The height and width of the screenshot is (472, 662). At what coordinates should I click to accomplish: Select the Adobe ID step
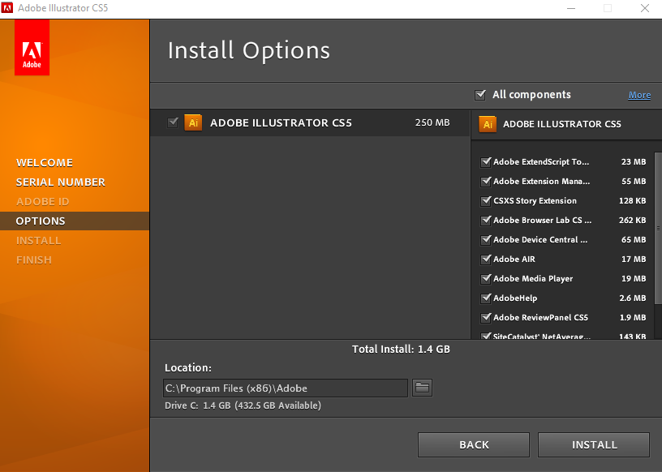coord(42,201)
